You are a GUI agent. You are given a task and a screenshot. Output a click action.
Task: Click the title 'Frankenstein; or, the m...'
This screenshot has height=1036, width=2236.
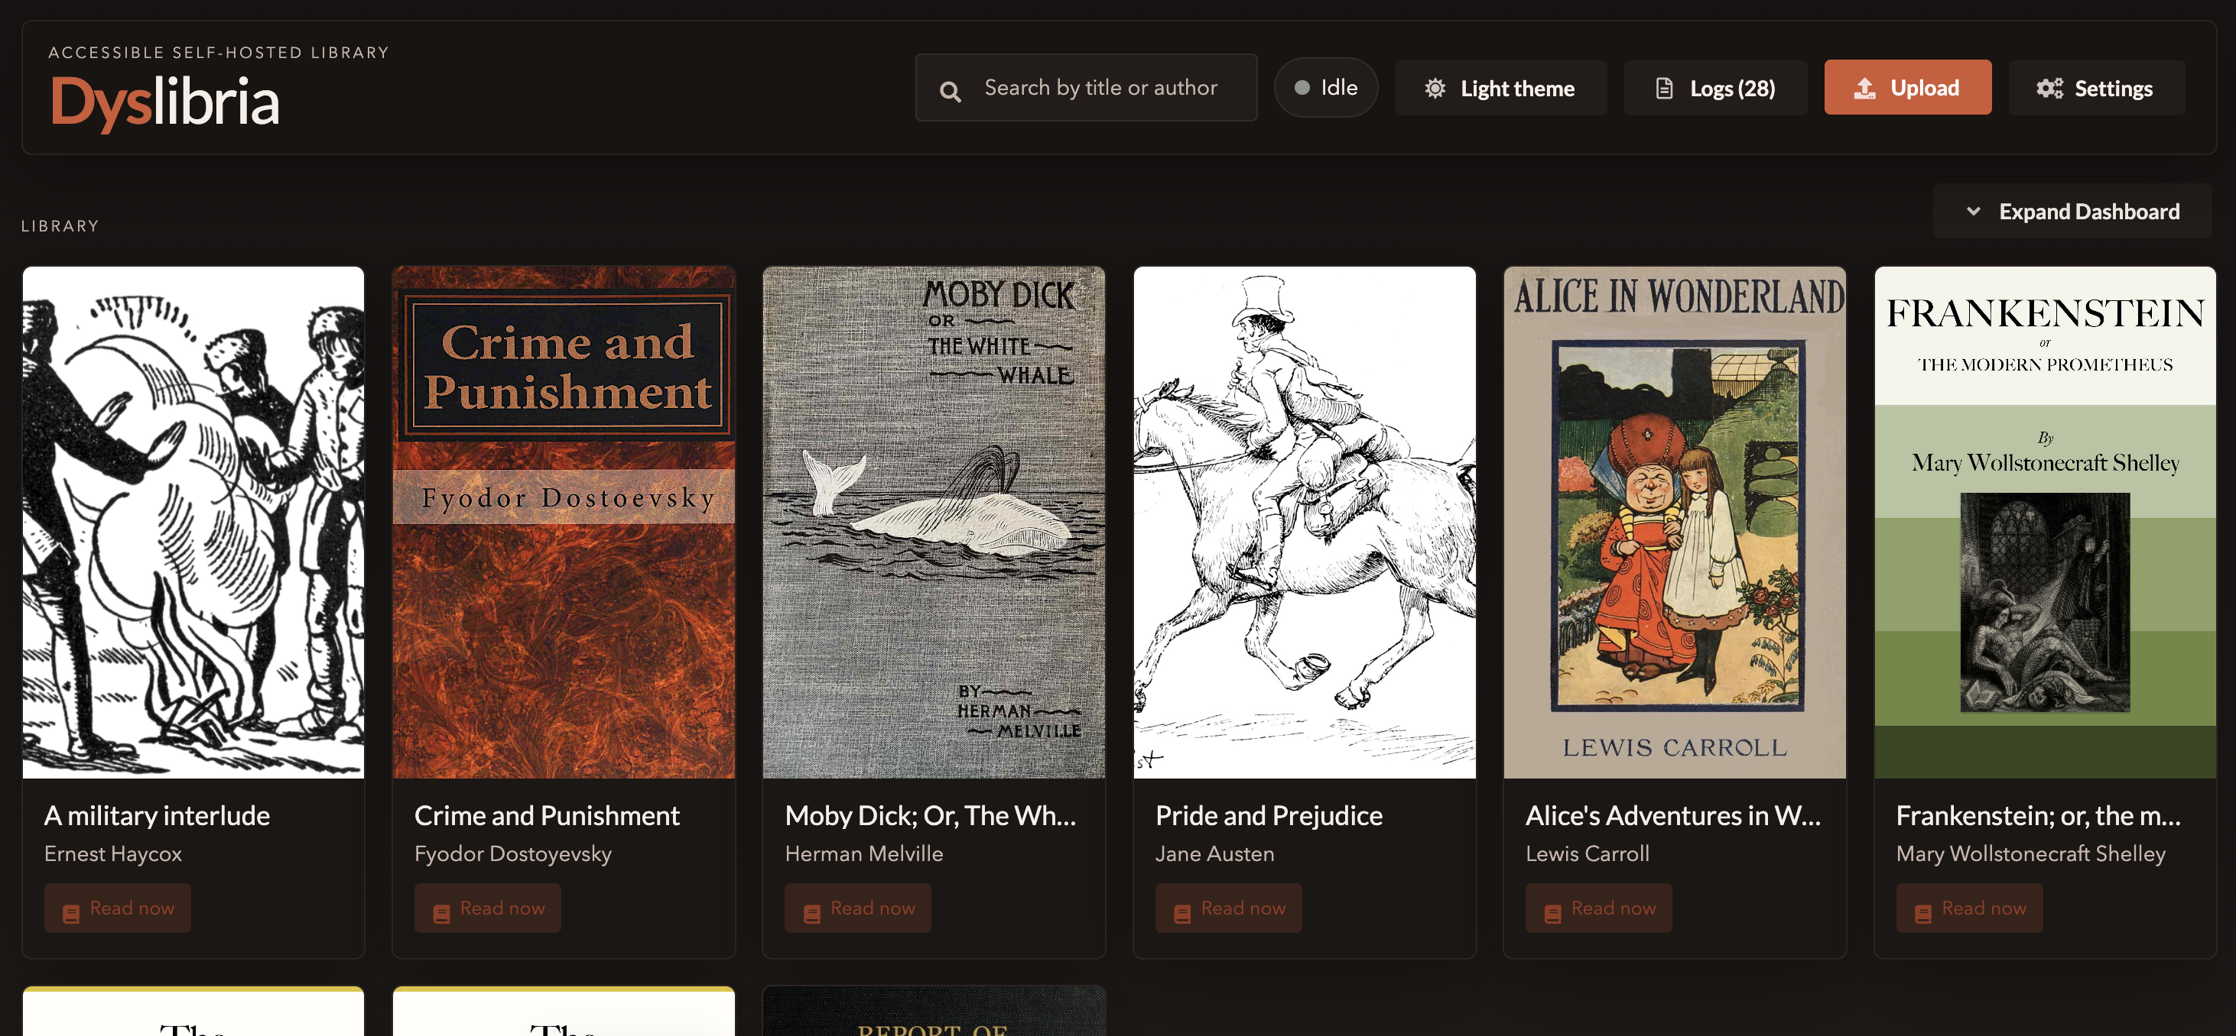pos(2038,816)
